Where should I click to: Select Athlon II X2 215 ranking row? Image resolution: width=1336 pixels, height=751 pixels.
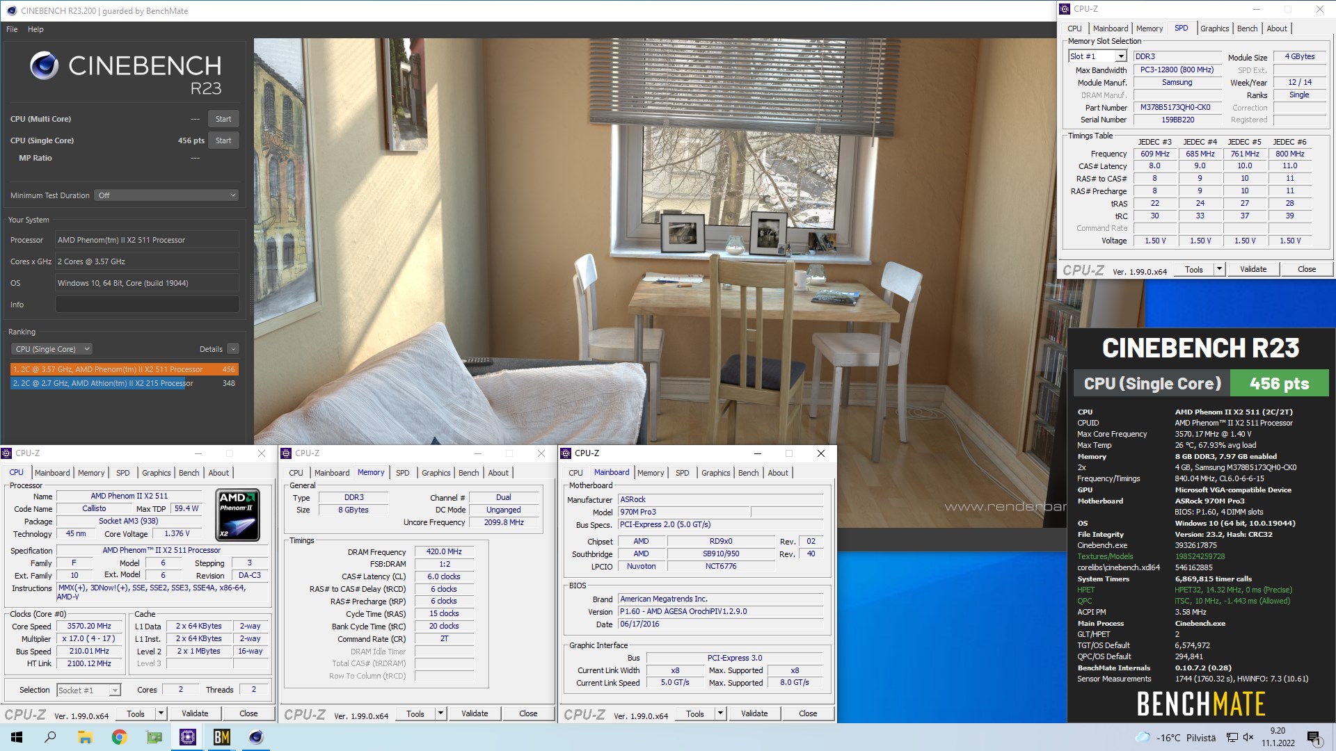click(124, 383)
